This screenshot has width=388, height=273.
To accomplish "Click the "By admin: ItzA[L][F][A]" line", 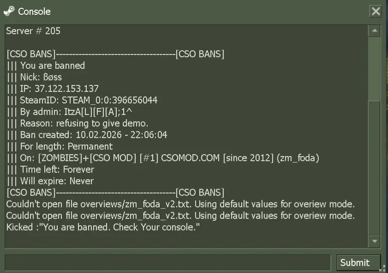I will tap(70, 112).
